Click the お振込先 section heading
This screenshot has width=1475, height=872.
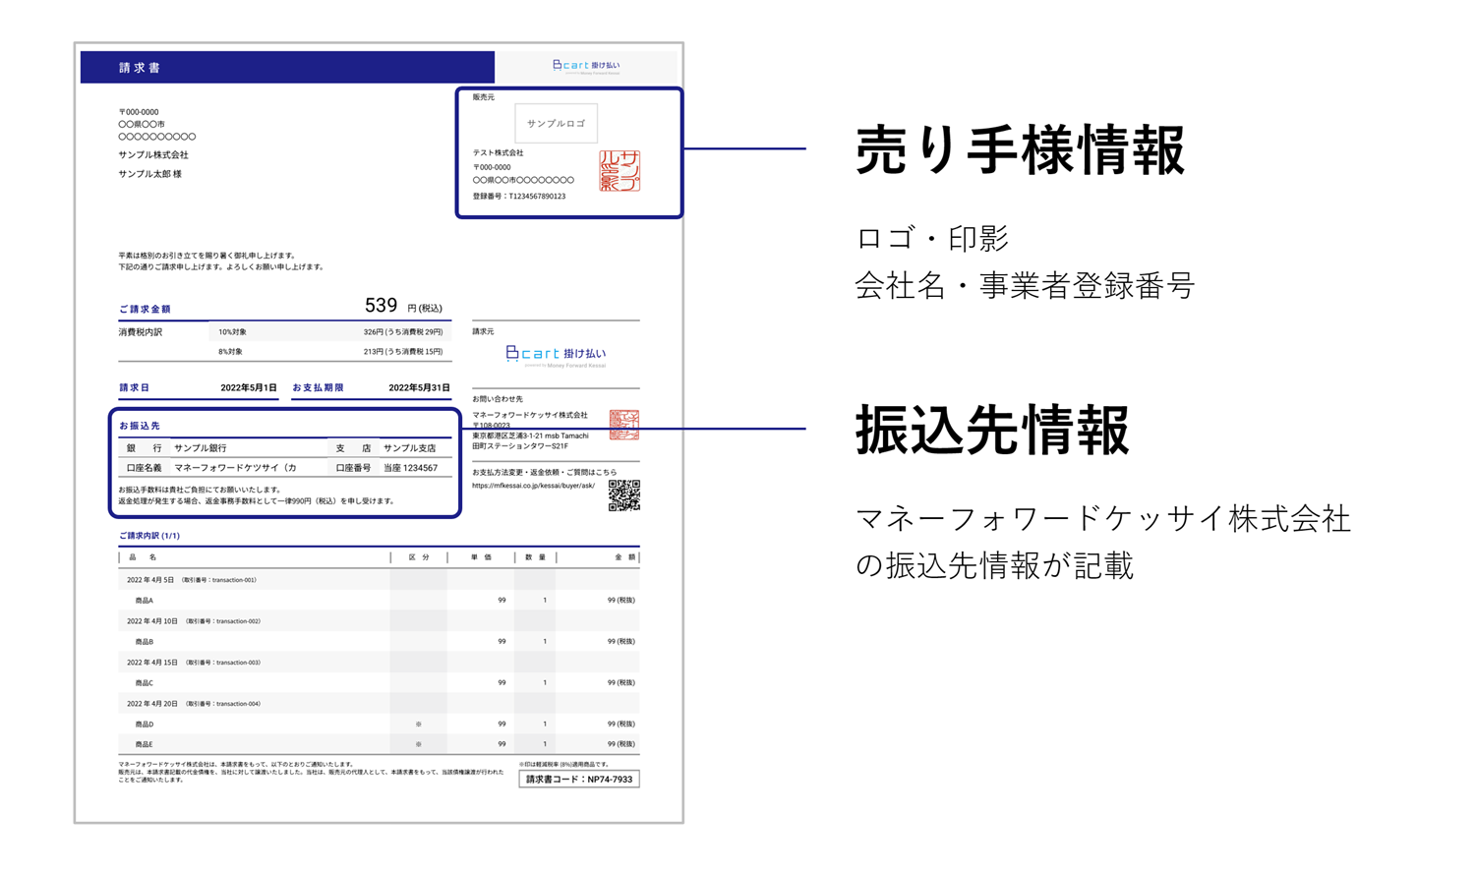click(140, 426)
